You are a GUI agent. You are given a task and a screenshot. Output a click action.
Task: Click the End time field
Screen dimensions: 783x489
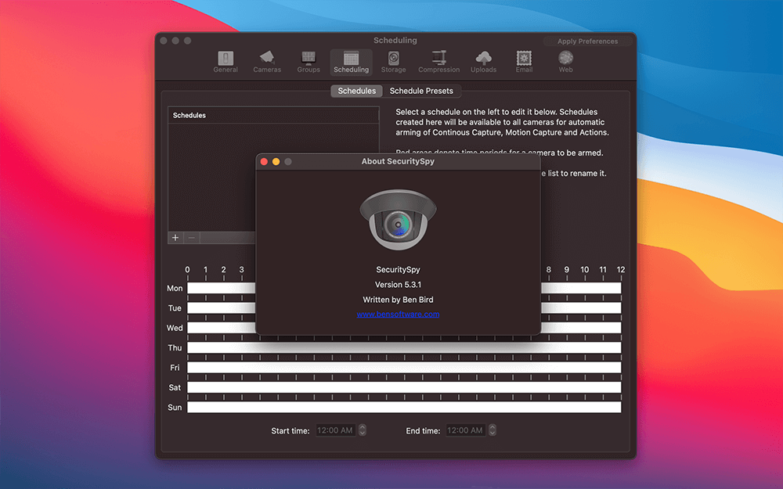[x=465, y=430]
